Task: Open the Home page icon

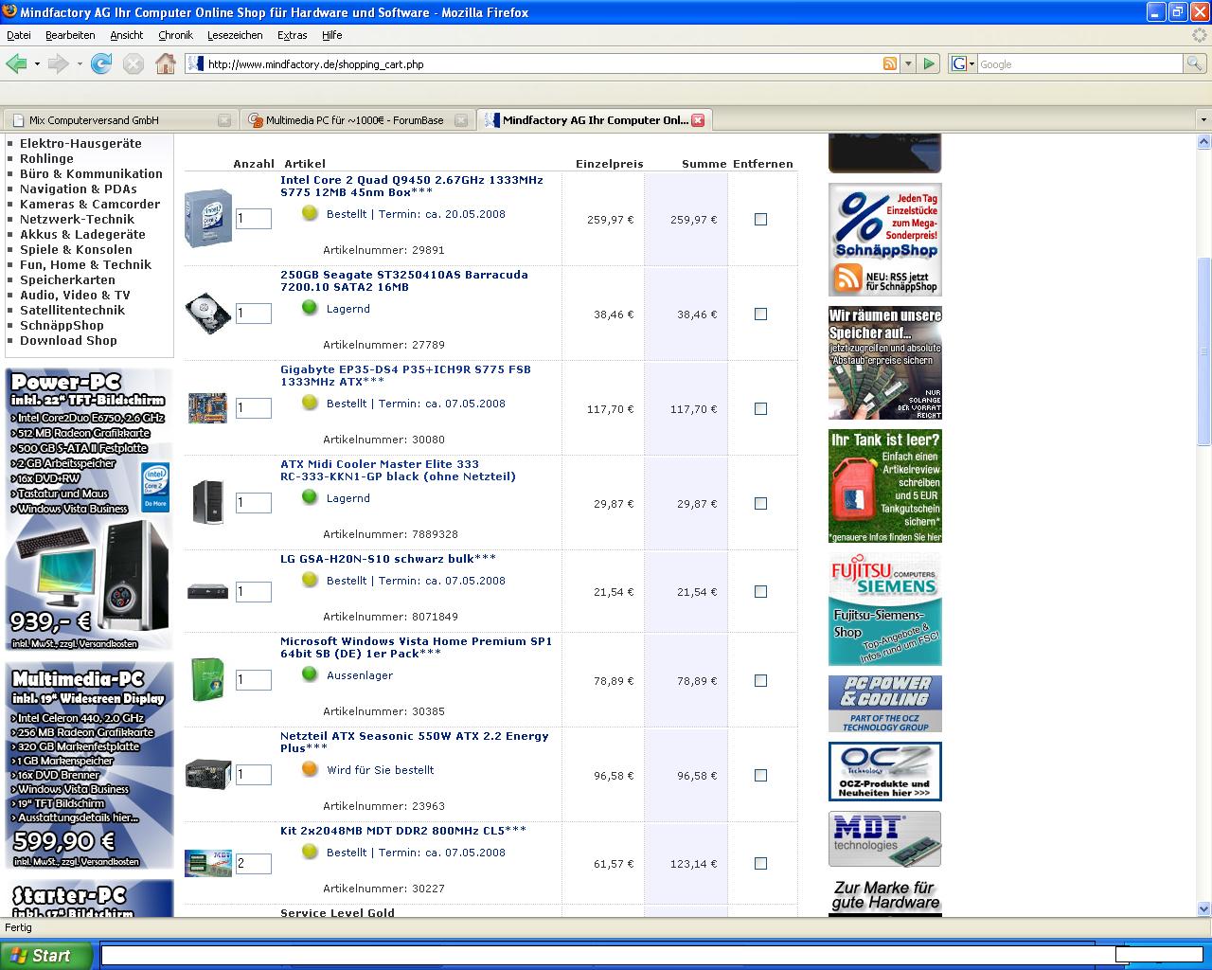Action: [x=166, y=63]
